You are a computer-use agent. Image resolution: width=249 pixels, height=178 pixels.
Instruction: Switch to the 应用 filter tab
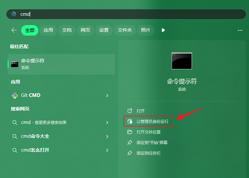48,30
